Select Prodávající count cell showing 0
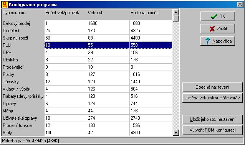This screenshot has width=245, height=145. pyautogui.click(x=66, y=67)
